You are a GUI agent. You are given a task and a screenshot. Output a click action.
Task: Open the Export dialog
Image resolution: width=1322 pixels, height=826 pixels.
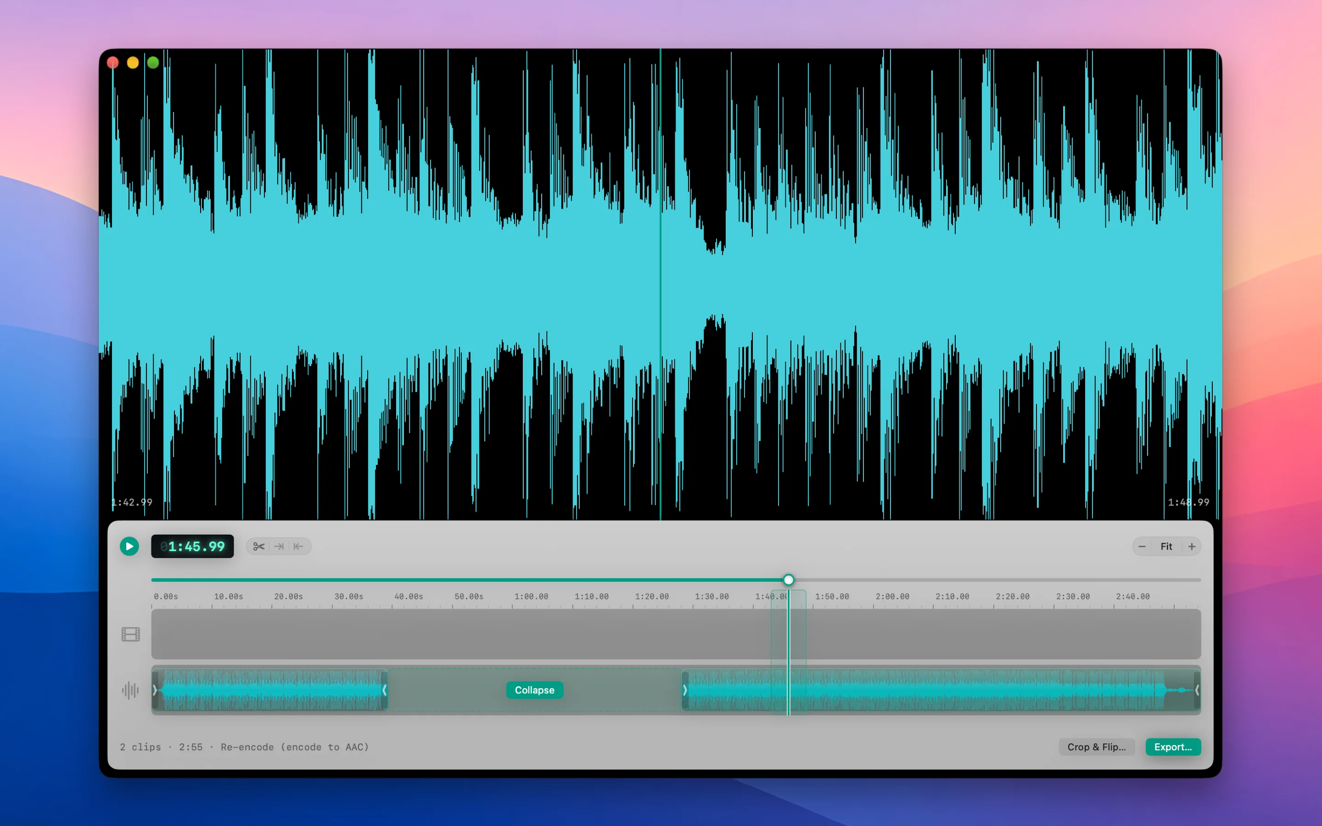1173,747
